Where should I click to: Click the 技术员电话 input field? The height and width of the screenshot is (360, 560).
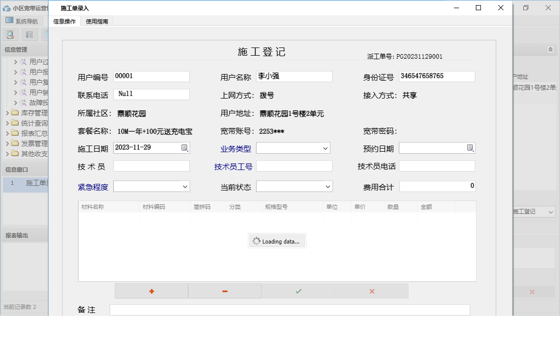pyautogui.click(x=437, y=166)
